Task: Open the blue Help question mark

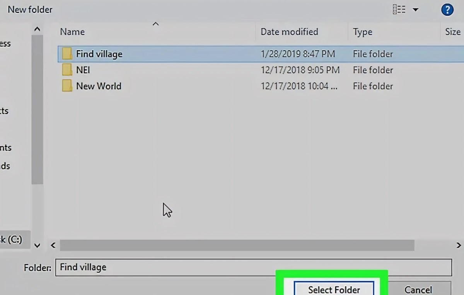Action: [447, 10]
